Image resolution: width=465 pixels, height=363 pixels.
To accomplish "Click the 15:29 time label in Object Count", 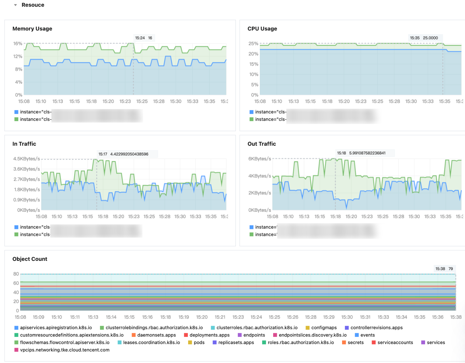I will pos(329,317).
